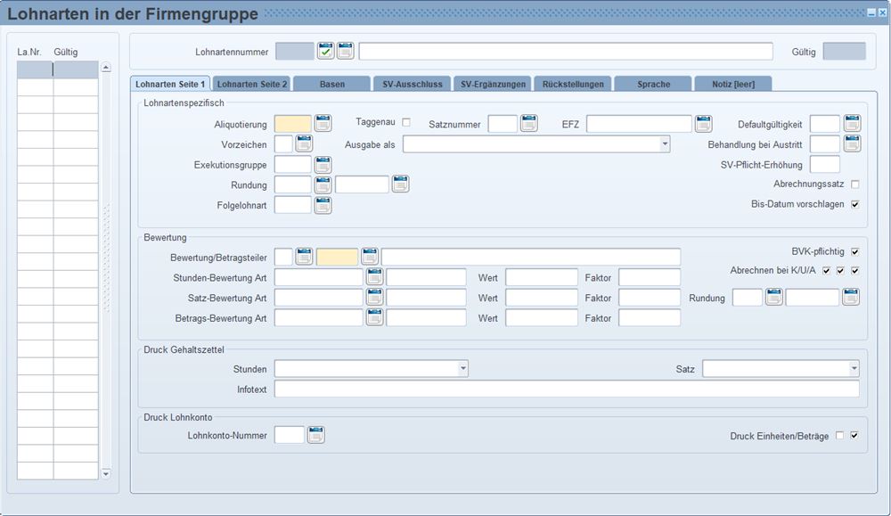Click the Exekutionsgruppe input field

[292, 165]
